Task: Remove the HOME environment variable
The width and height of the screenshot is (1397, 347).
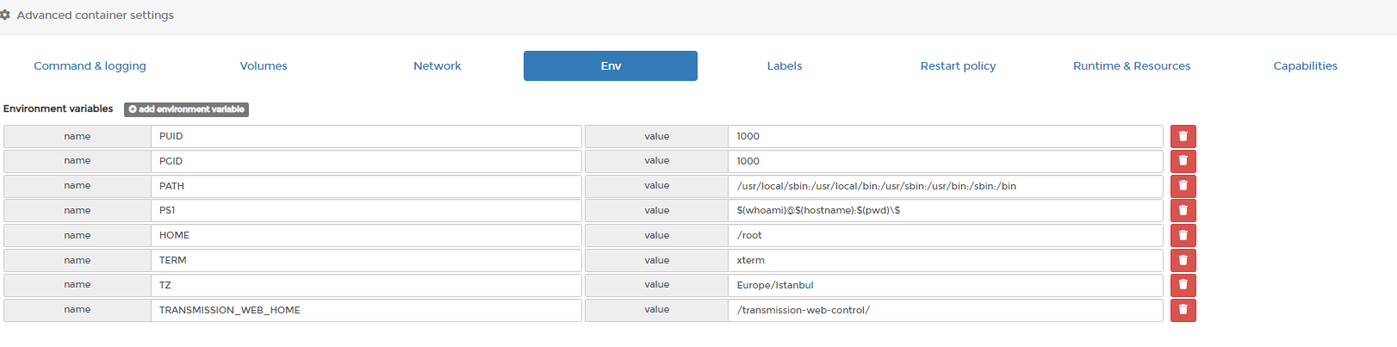Action: coord(1183,235)
